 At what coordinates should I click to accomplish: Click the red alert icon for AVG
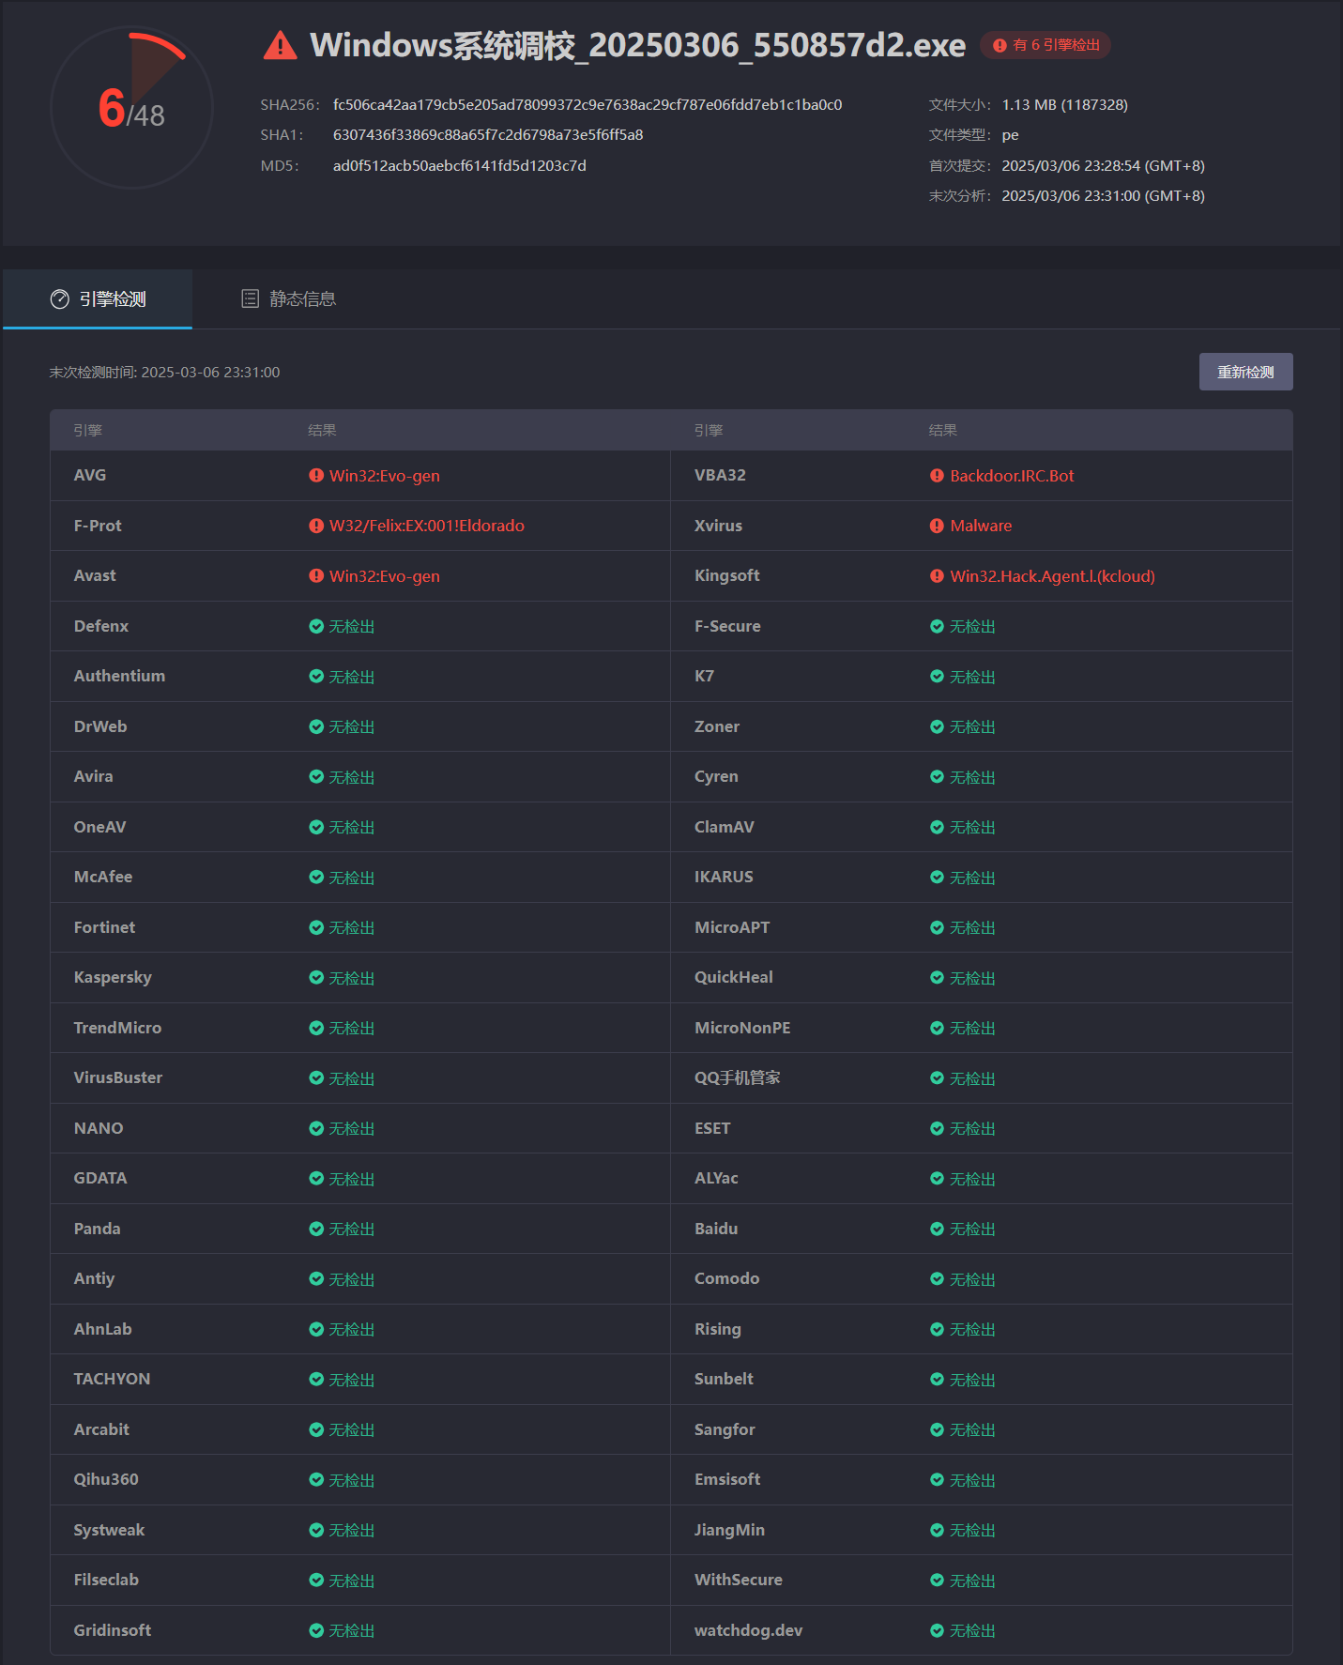point(316,476)
